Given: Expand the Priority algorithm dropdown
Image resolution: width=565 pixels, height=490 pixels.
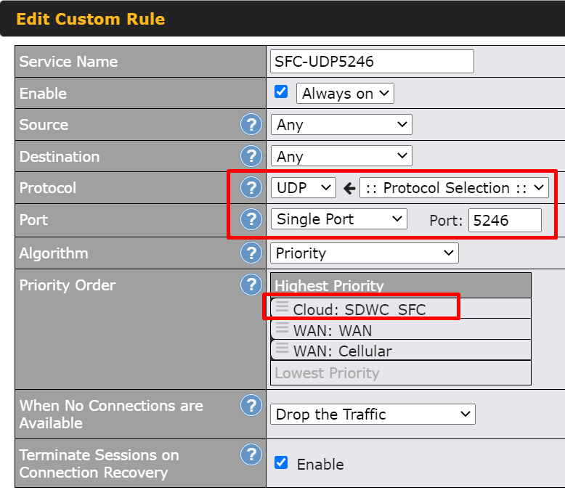Looking at the screenshot, I should (365, 253).
